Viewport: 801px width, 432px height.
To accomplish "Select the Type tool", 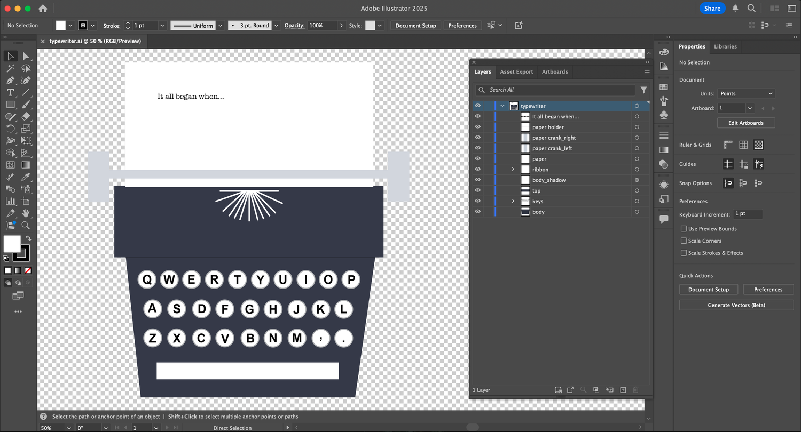I will (10, 92).
